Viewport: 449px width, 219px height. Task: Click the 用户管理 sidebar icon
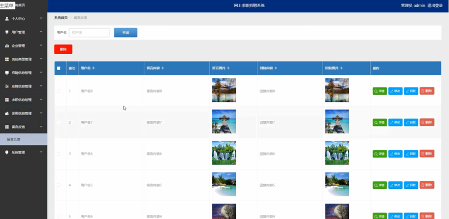[7, 32]
